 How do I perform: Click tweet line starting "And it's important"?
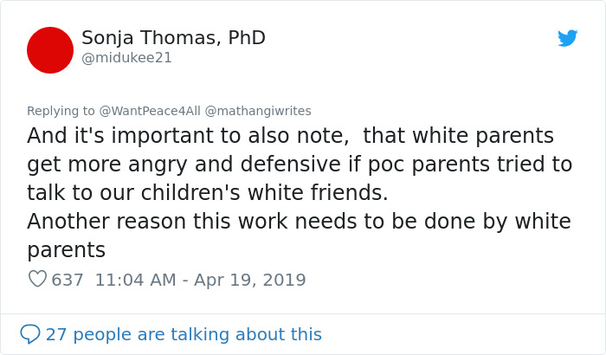(x=290, y=136)
